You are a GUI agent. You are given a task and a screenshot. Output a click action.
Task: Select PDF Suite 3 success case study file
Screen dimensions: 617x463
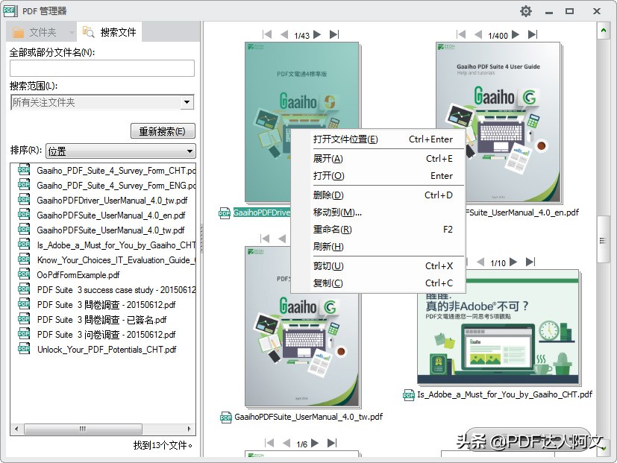pos(116,290)
